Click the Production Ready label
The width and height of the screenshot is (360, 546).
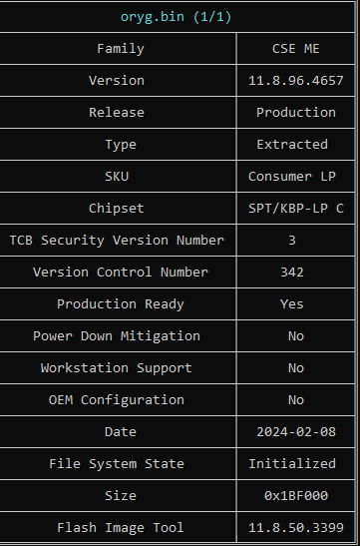click(121, 304)
